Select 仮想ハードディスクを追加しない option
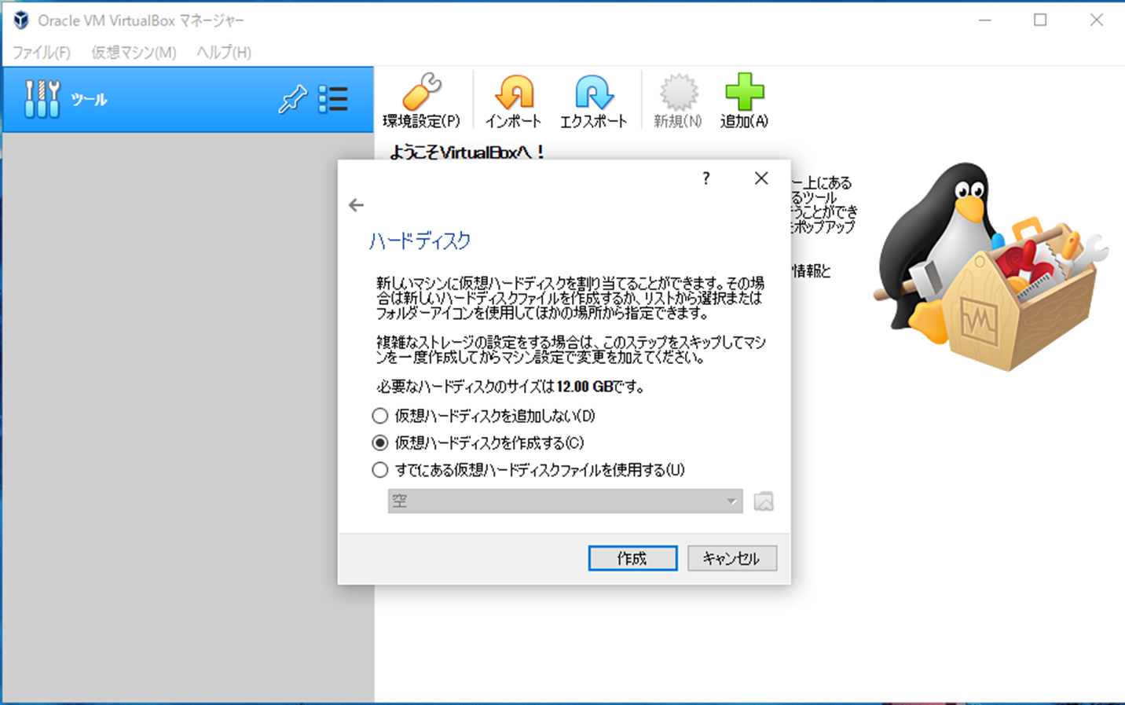Image resolution: width=1125 pixels, height=705 pixels. [379, 416]
